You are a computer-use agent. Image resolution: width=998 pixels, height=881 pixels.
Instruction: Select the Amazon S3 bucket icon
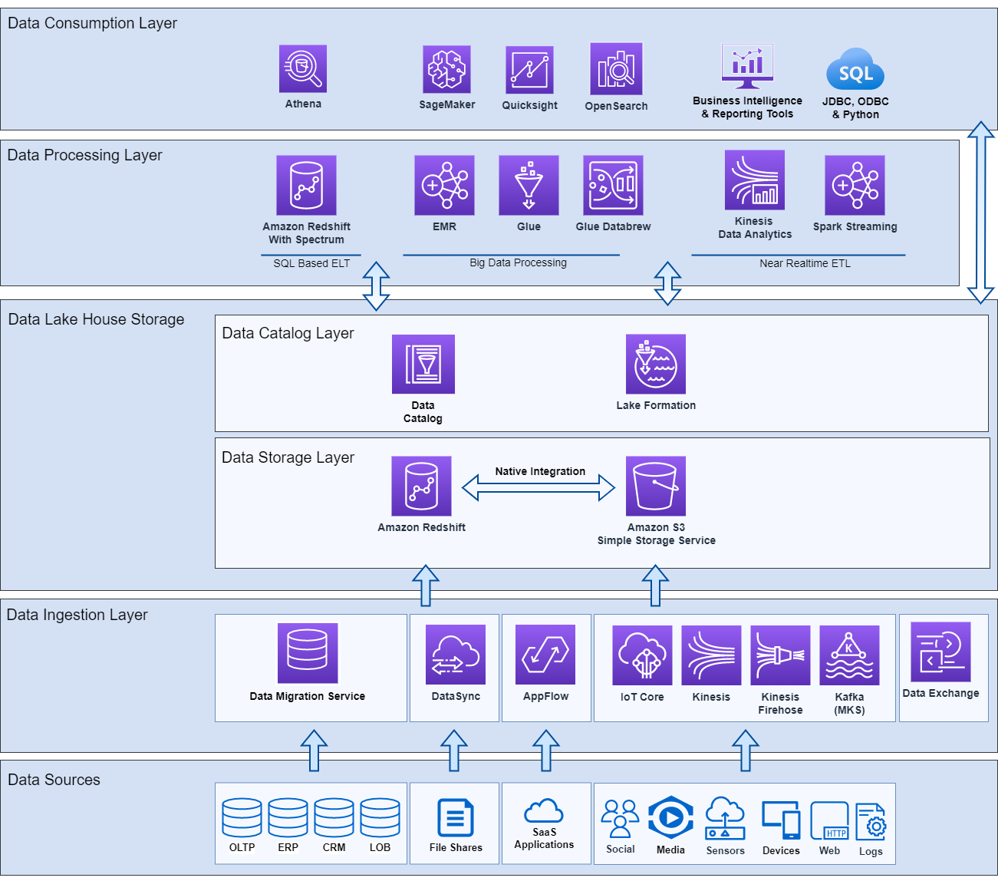click(x=656, y=487)
